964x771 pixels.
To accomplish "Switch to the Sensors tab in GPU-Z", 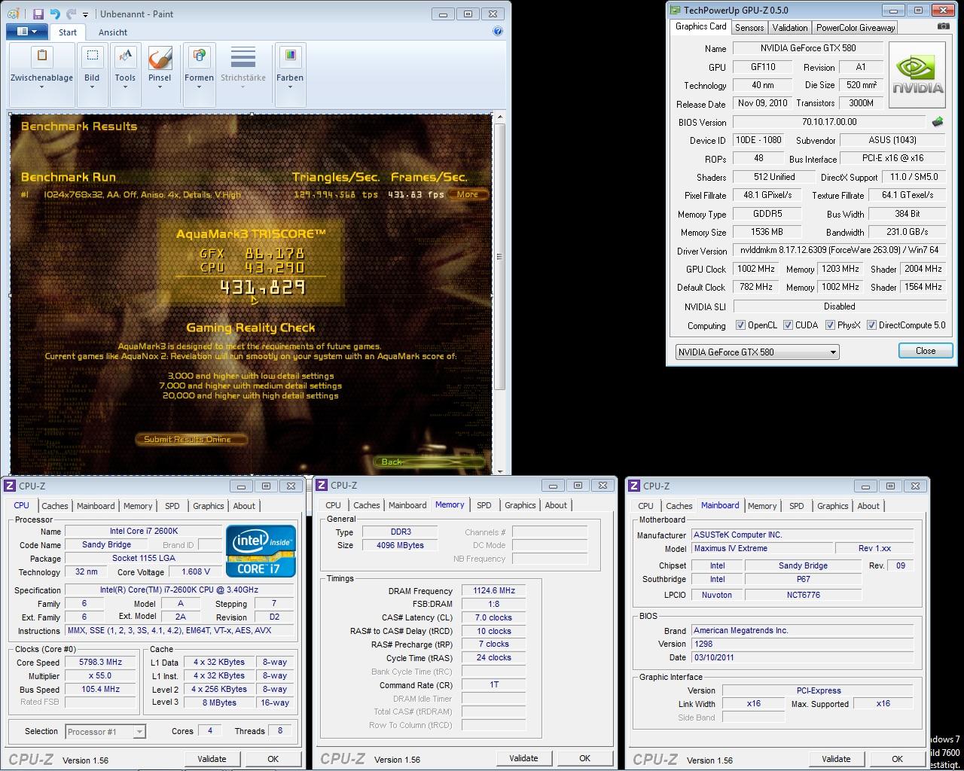I will [749, 27].
